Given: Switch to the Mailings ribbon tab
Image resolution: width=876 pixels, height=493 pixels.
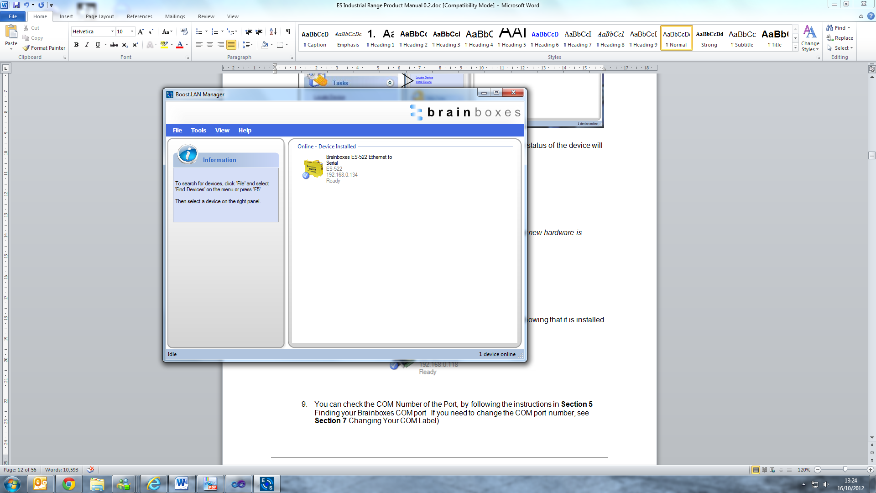Looking at the screenshot, I should [175, 16].
